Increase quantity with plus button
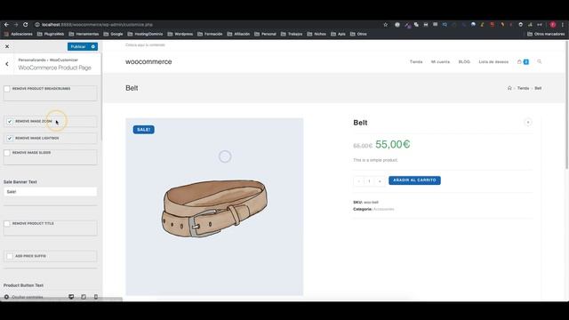569x320 pixels. 380,181
